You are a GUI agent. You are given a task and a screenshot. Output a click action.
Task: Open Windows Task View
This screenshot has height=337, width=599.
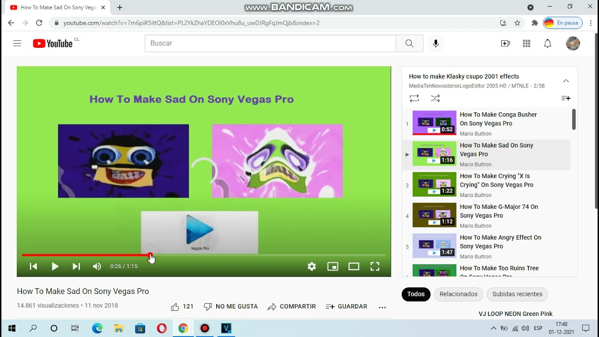tap(75, 329)
